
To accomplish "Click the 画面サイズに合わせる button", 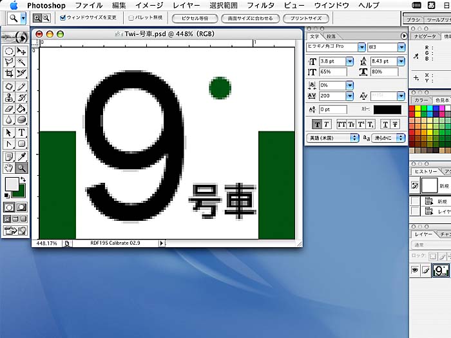I will click(250, 19).
